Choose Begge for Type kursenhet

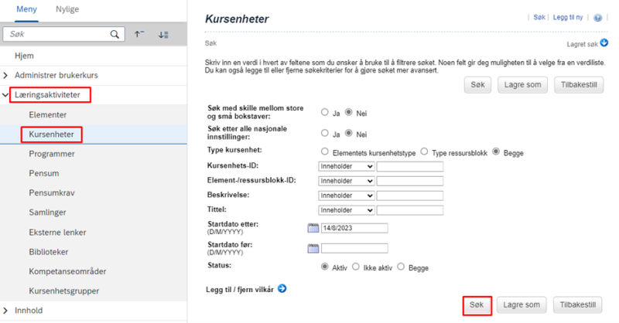(496, 151)
